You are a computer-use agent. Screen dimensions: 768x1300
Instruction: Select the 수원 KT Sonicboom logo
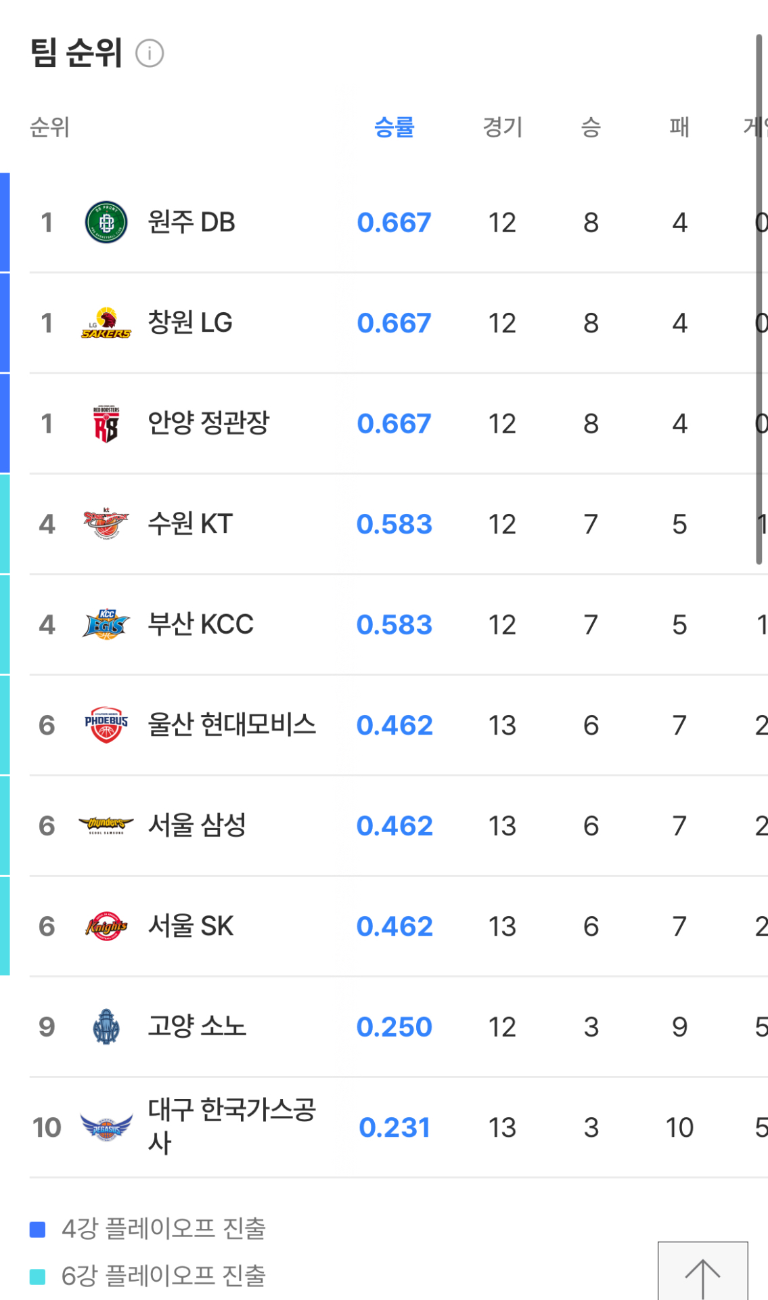pyautogui.click(x=106, y=524)
